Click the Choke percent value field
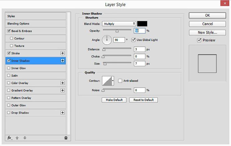The height and width of the screenshot is (146, 231). (140, 57)
